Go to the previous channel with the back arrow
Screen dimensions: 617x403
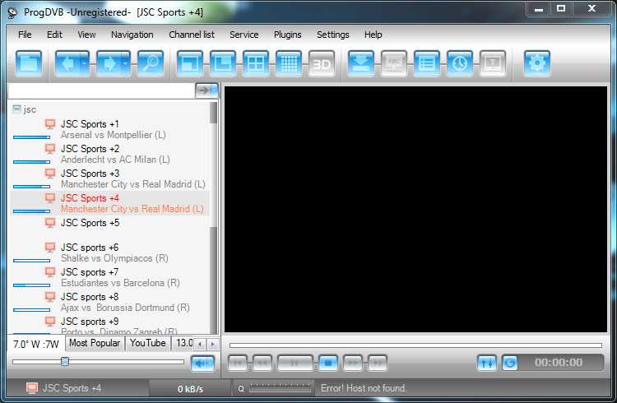(x=67, y=63)
